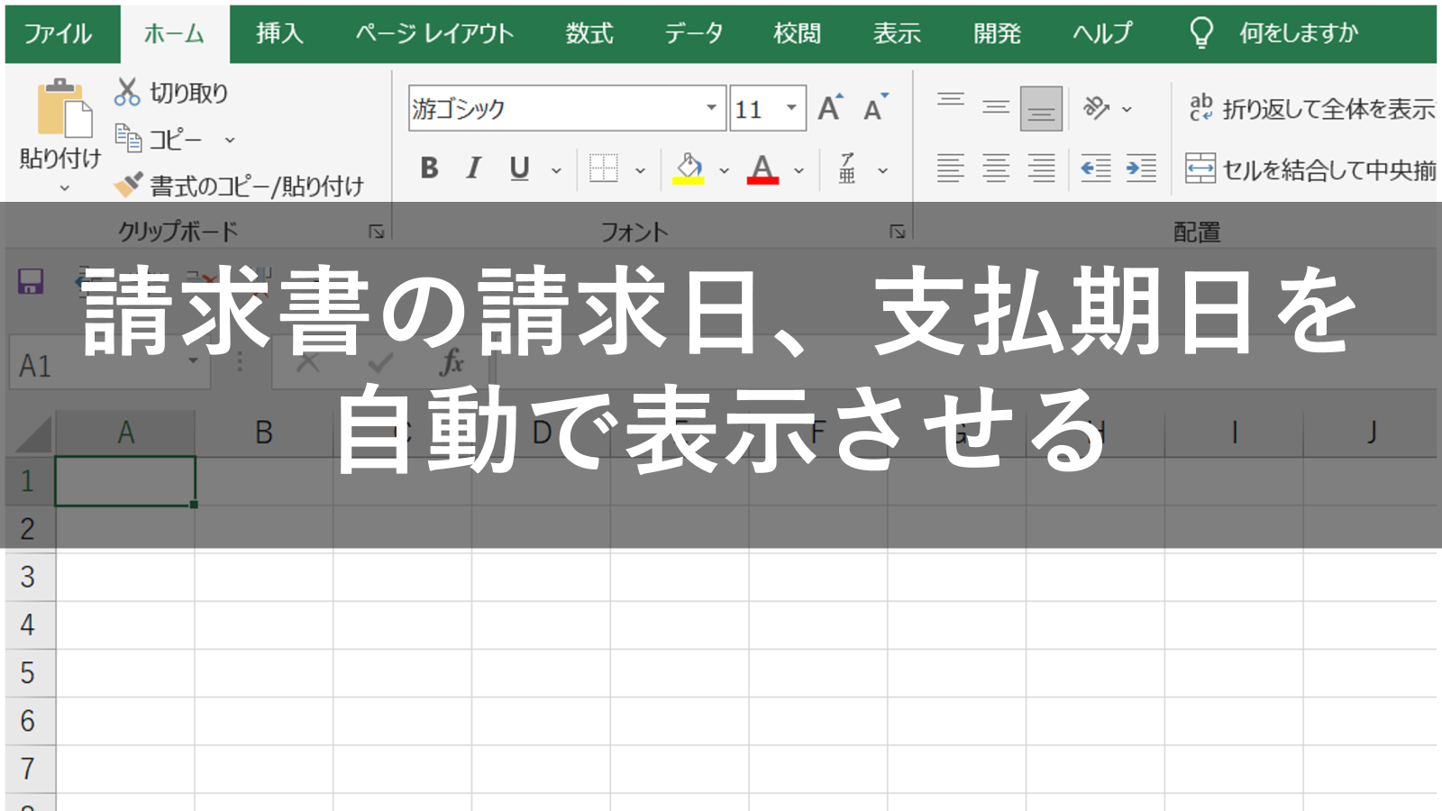Increase the cell indent
1442x811 pixels.
[1141, 168]
